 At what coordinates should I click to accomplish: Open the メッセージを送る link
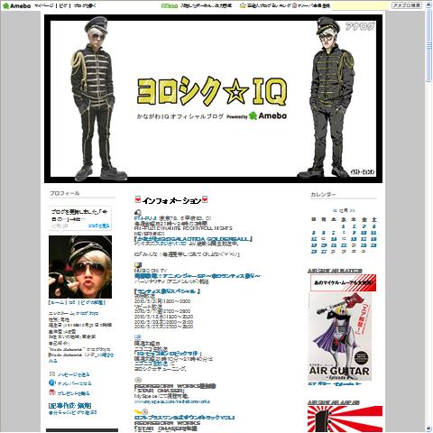pyautogui.click(x=74, y=374)
